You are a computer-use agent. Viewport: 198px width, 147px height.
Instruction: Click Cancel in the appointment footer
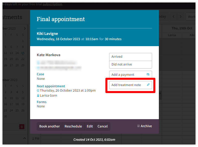[x=103, y=126]
